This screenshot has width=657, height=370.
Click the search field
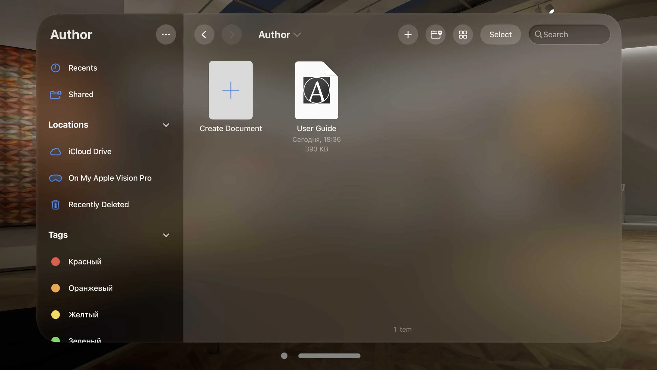[569, 34]
